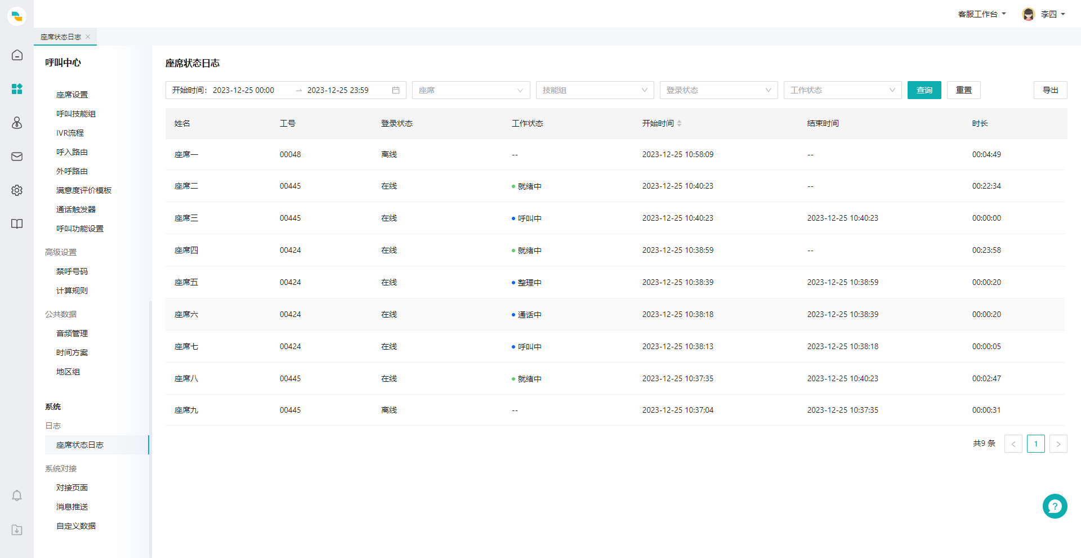The image size is (1081, 558).
Task: Open 呼叫功能设置 menu item
Action: [80, 229]
